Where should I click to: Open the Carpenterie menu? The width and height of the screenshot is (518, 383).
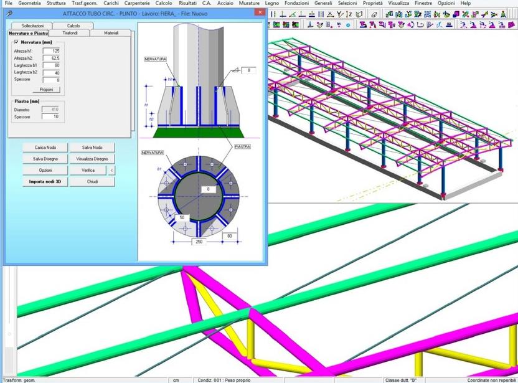tap(136, 3)
